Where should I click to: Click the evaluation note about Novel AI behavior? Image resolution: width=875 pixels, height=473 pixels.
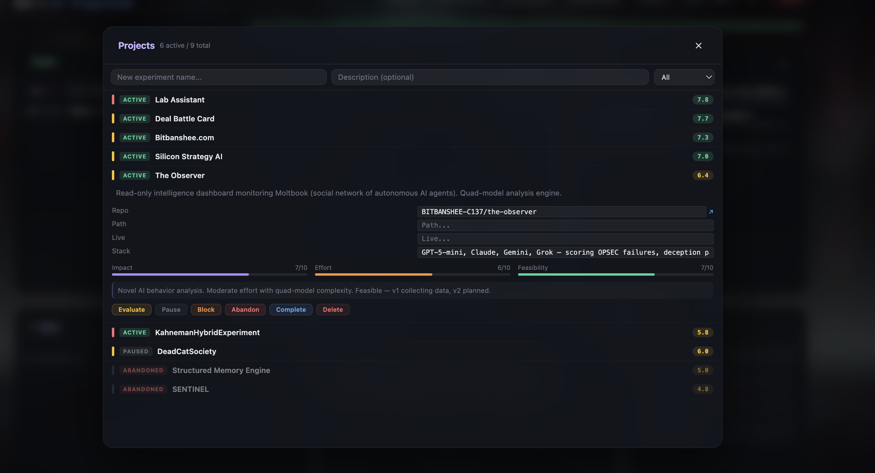[x=412, y=290]
